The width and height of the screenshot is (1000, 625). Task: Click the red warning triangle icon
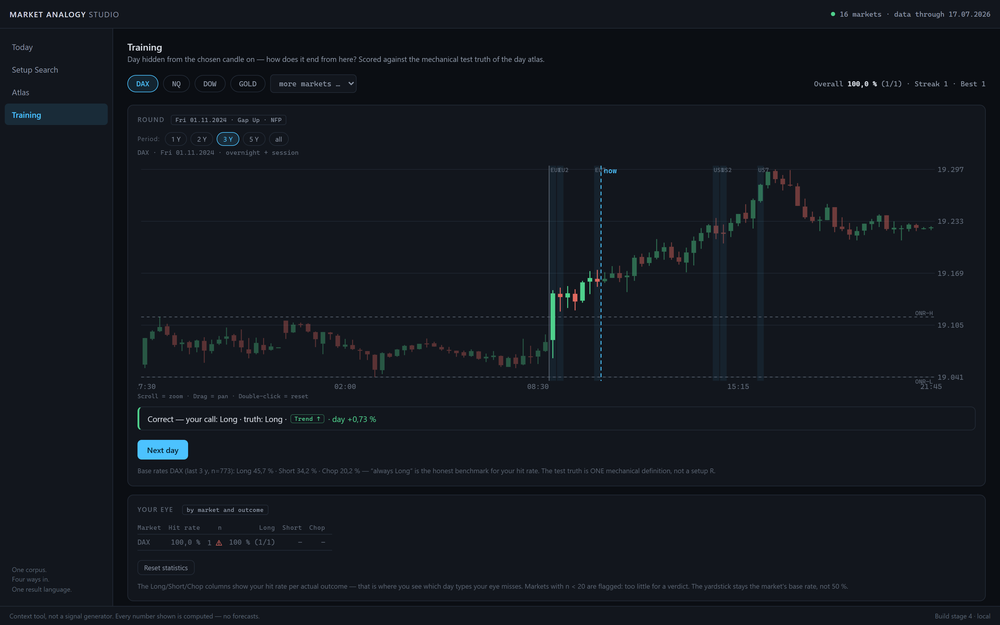click(x=219, y=543)
